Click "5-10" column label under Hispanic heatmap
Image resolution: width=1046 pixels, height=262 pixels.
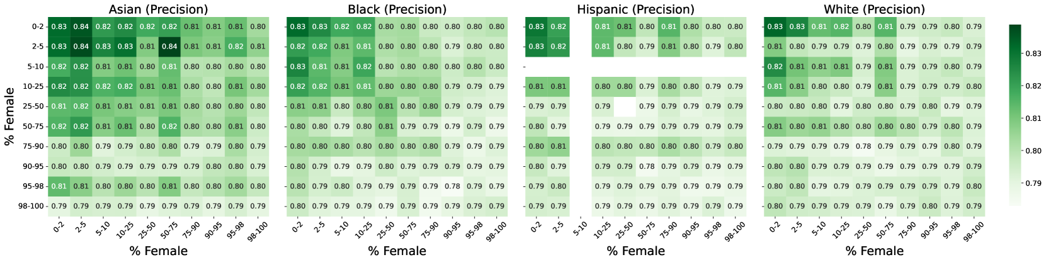579,227
